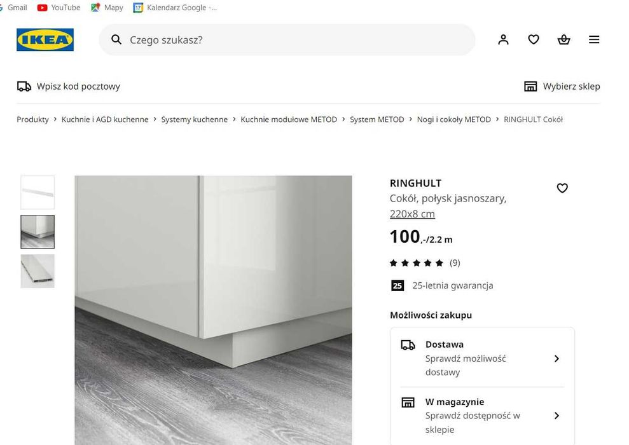Open the shopping basket icon
The height and width of the screenshot is (445, 629).
563,39
